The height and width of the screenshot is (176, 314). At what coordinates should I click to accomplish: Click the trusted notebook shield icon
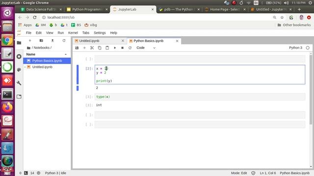[253, 173]
